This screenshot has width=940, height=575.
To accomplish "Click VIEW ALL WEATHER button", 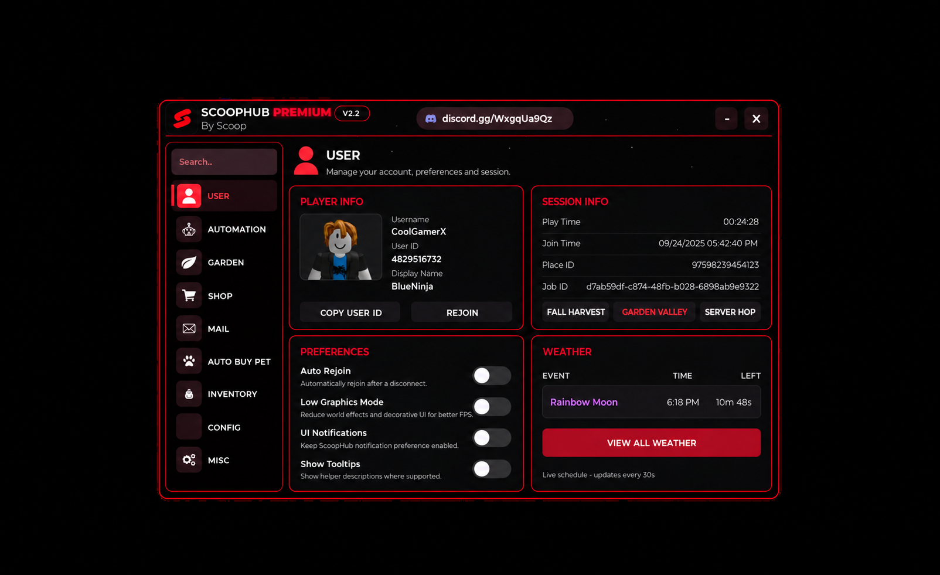I will pos(651,443).
